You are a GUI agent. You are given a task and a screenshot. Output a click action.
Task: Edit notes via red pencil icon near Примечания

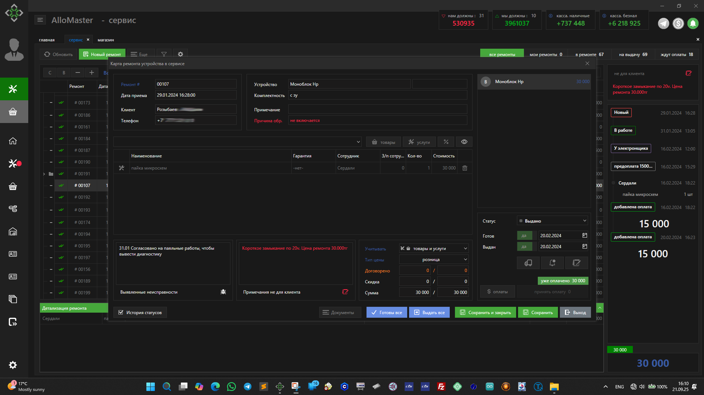[345, 292]
